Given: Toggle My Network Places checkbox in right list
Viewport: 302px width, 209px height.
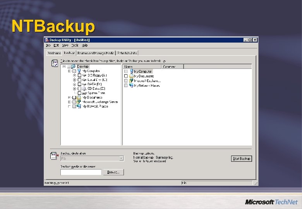Looking at the screenshot, I should (x=126, y=85).
